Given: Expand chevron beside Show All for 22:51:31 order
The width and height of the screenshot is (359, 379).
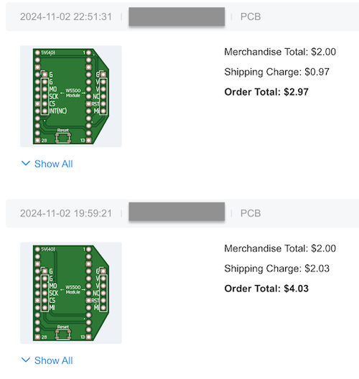Looking at the screenshot, I should pyautogui.click(x=26, y=164).
